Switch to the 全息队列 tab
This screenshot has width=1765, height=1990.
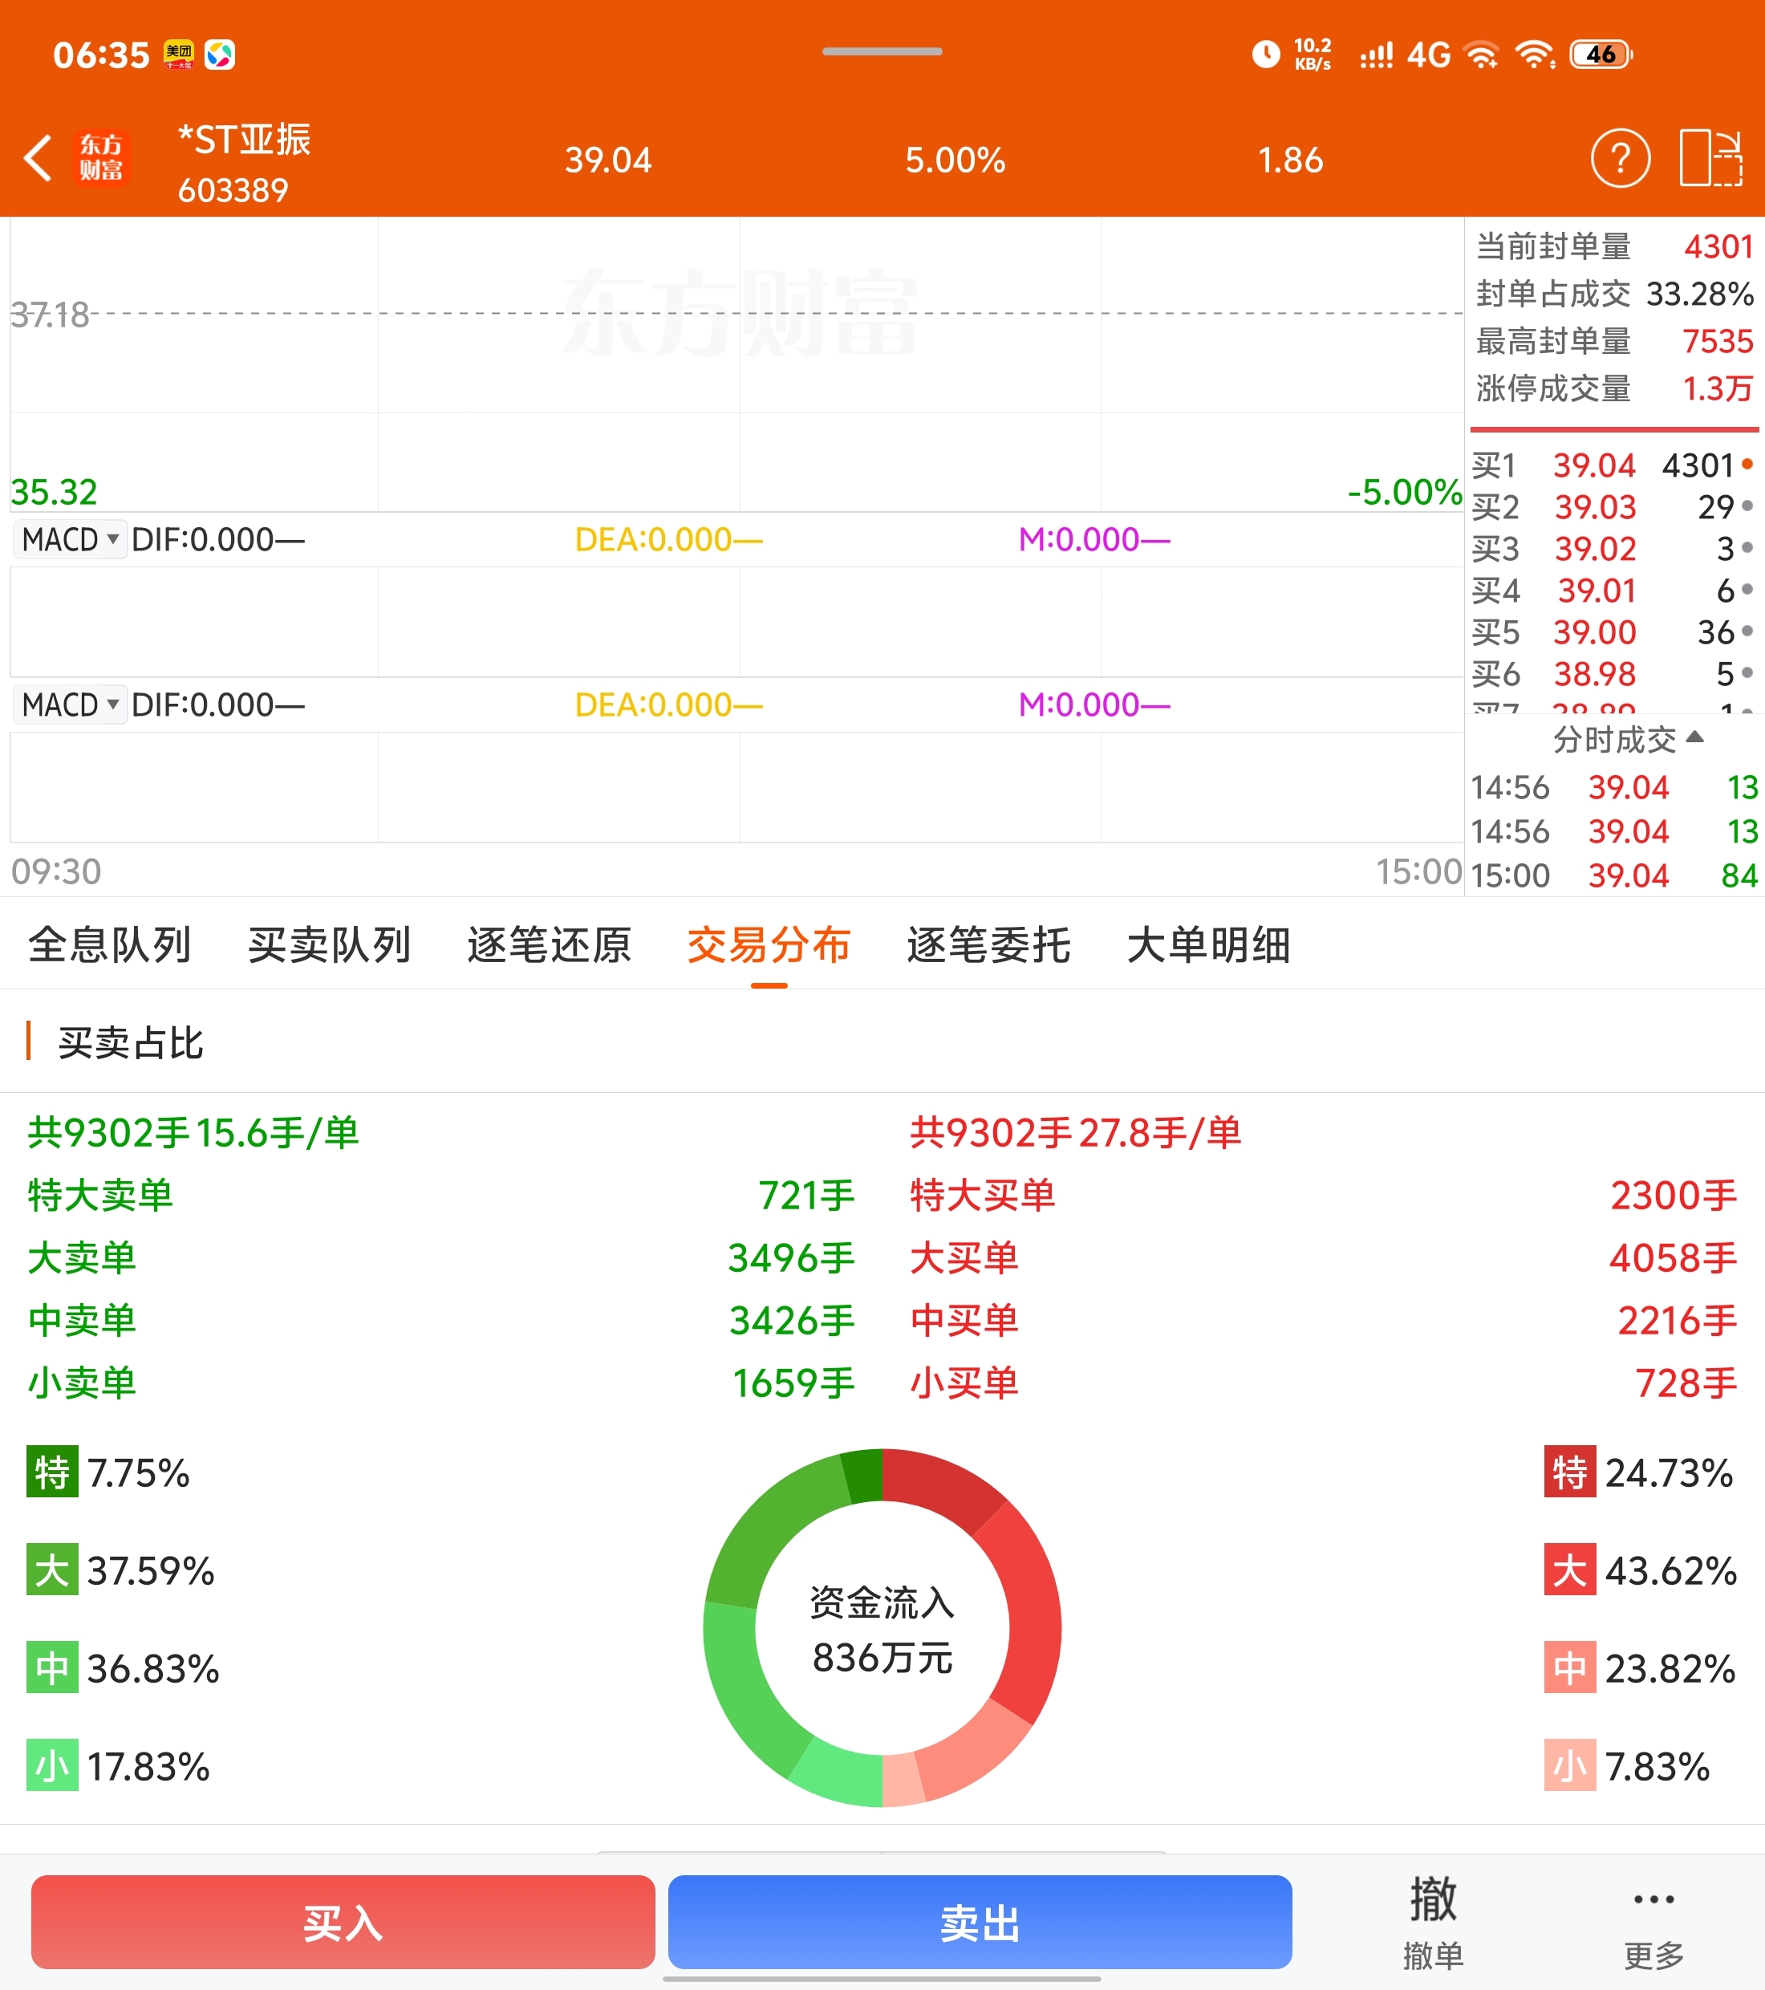109,944
